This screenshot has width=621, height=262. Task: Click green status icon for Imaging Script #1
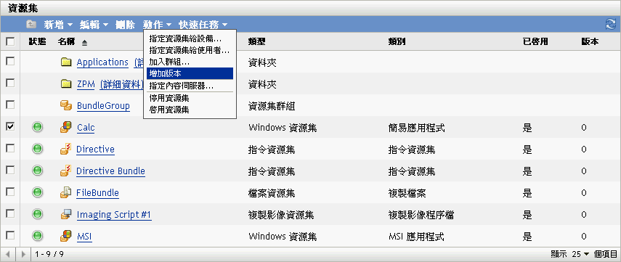tap(37, 215)
